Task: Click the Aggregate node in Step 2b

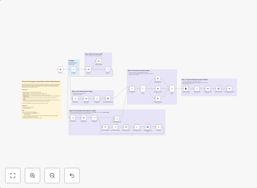Action: (x=158, y=127)
